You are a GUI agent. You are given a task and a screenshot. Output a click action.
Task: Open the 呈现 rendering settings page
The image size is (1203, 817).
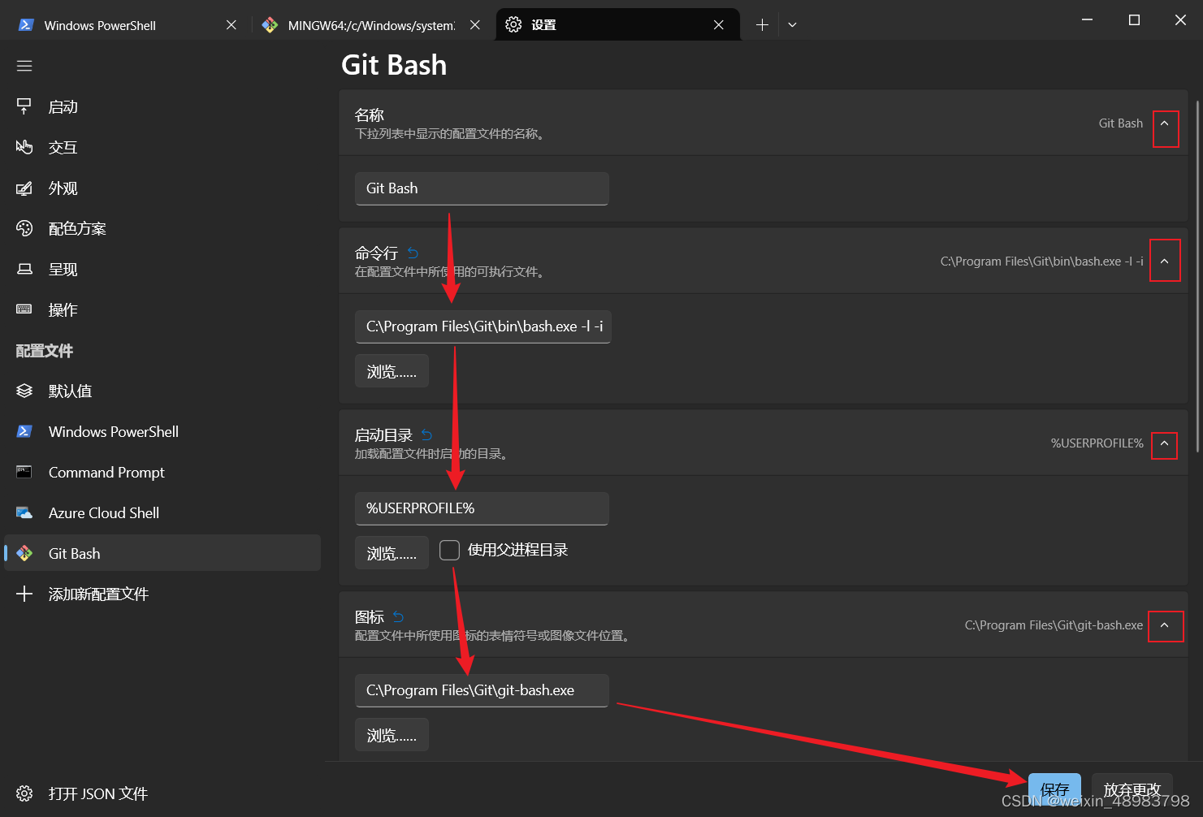tap(162, 269)
